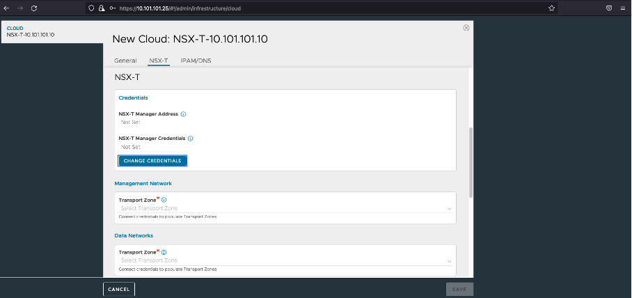The width and height of the screenshot is (632, 298).
Task: Open Management Network Transport Zone dropdown
Action: tap(285, 209)
